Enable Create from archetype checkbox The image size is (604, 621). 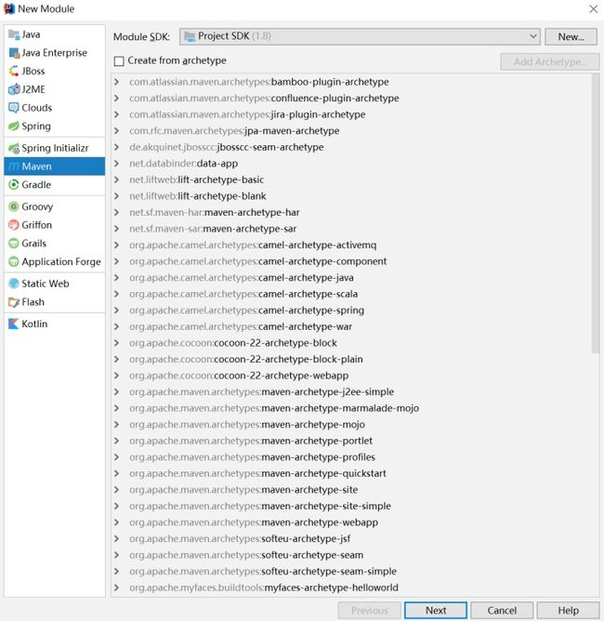(119, 61)
